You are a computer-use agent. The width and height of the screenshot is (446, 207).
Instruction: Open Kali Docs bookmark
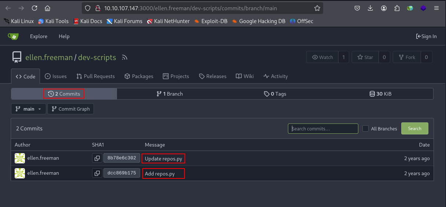pos(88,21)
